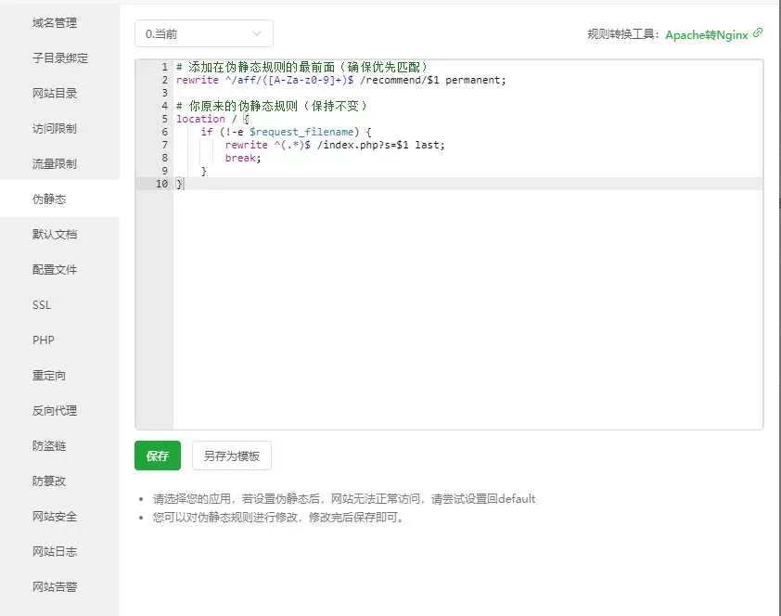This screenshot has width=781, height=616.
Task: Click empty editor area below code
Action: (x=467, y=309)
